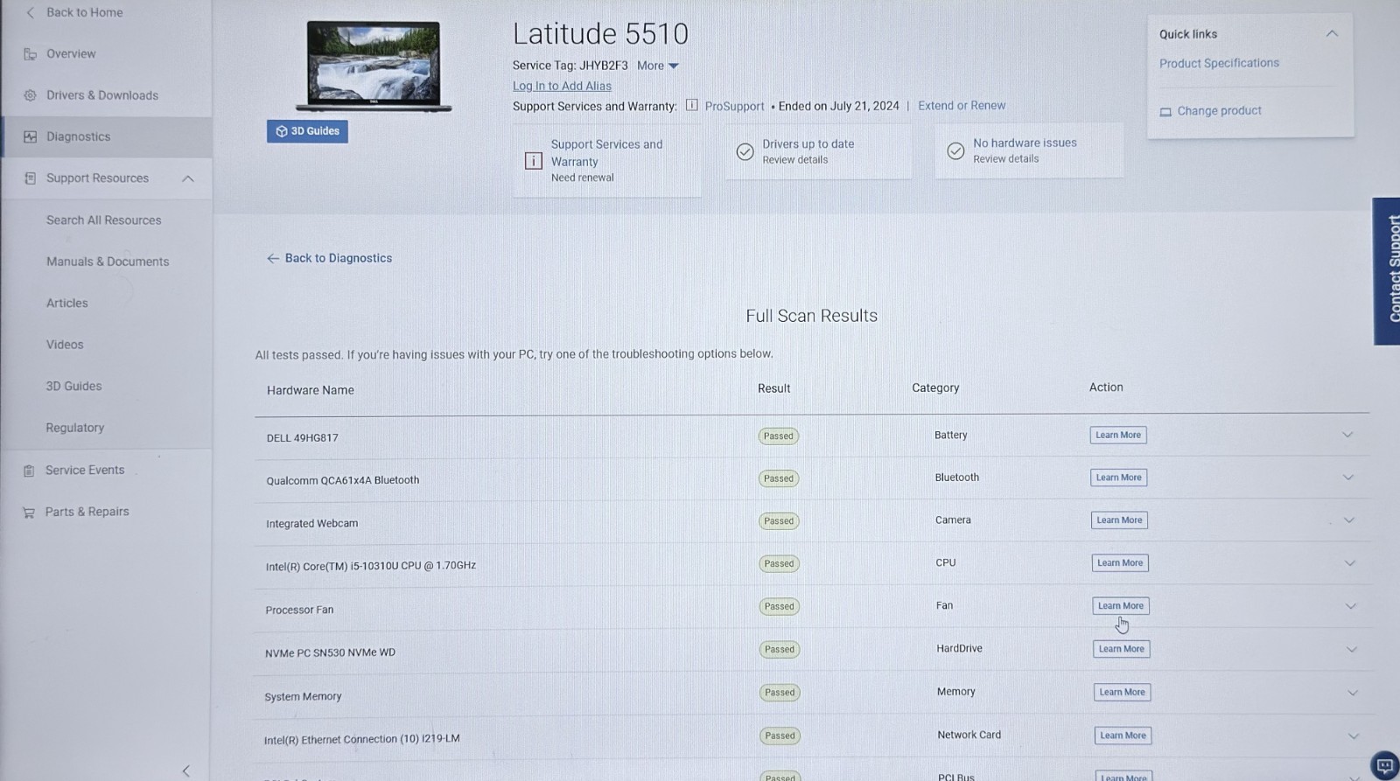Click the Support Services and Warranty alert icon
1400x781 pixels.
pos(533,161)
